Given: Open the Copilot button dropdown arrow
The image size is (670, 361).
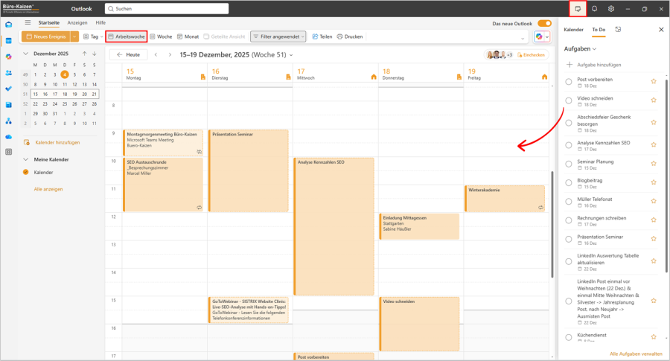Looking at the screenshot, I should click(547, 37).
